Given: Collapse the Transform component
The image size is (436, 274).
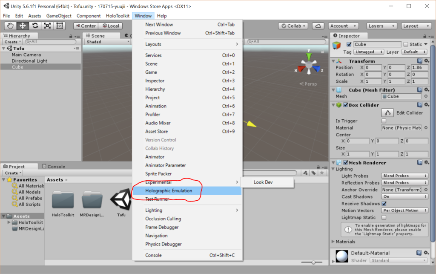Looking at the screenshot, I should coord(333,61).
